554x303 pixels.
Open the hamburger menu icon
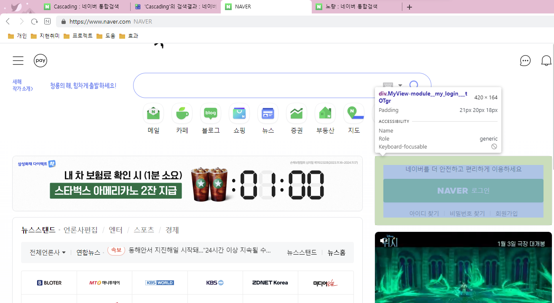coord(18,61)
